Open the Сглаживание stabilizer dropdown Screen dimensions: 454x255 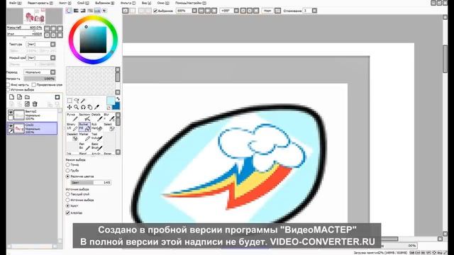[x=314, y=11]
